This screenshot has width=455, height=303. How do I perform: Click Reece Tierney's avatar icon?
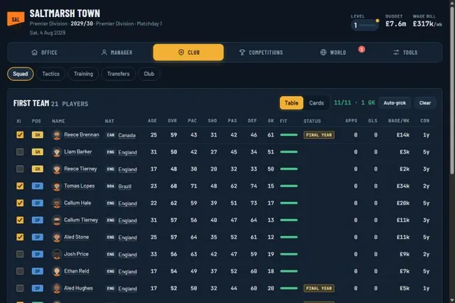pyautogui.click(x=57, y=169)
